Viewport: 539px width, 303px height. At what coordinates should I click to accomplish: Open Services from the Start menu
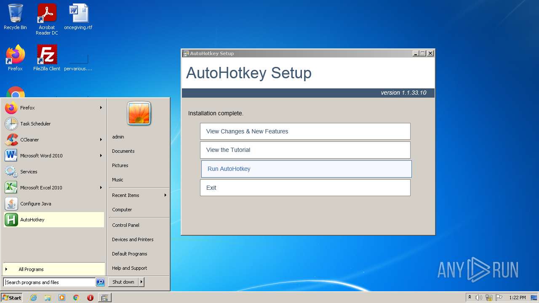[x=54, y=172]
